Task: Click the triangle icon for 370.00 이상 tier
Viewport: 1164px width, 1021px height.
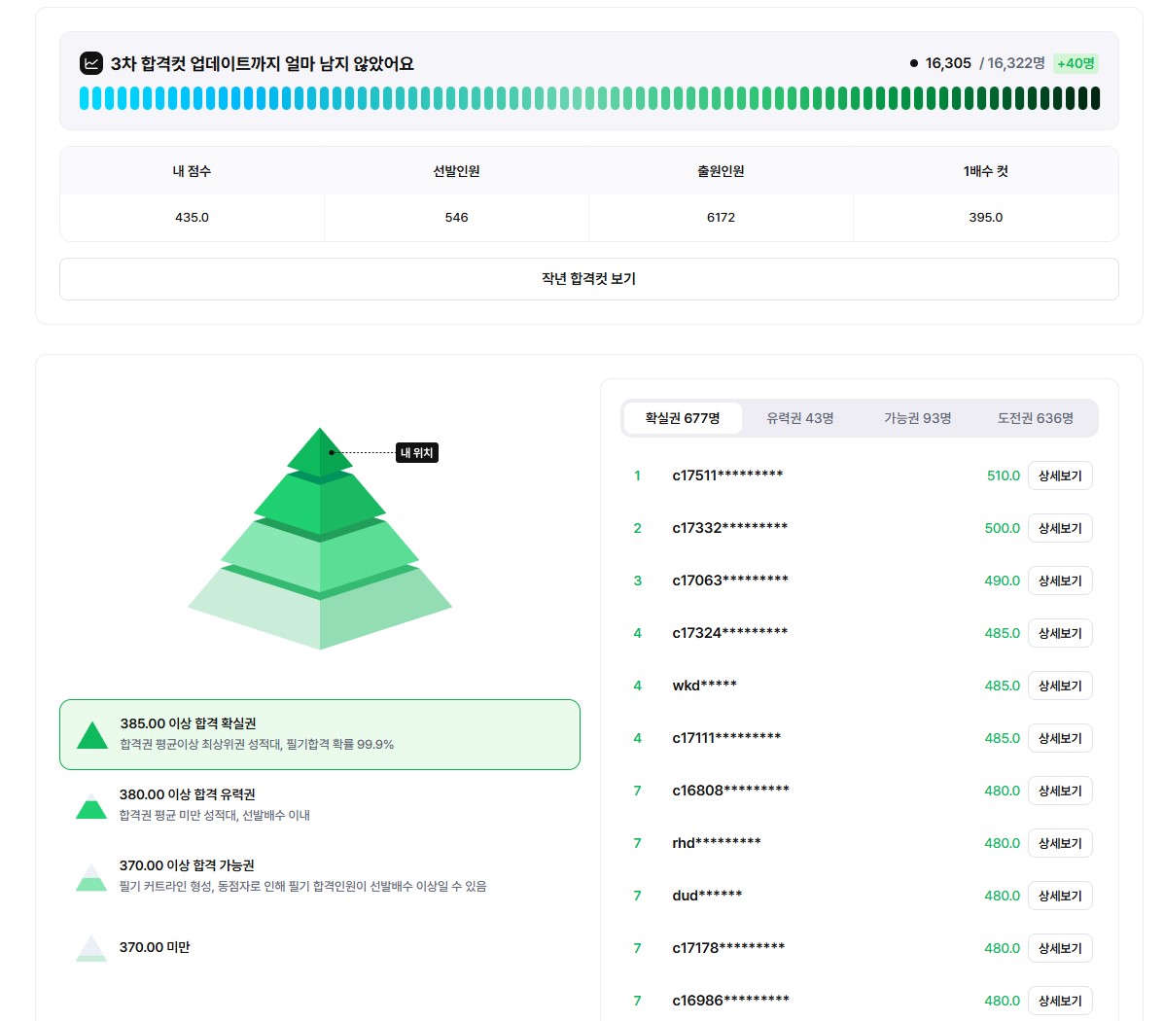Action: (x=91, y=877)
